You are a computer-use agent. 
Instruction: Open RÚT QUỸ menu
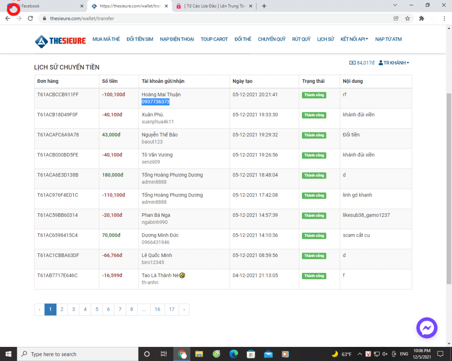[301, 39]
